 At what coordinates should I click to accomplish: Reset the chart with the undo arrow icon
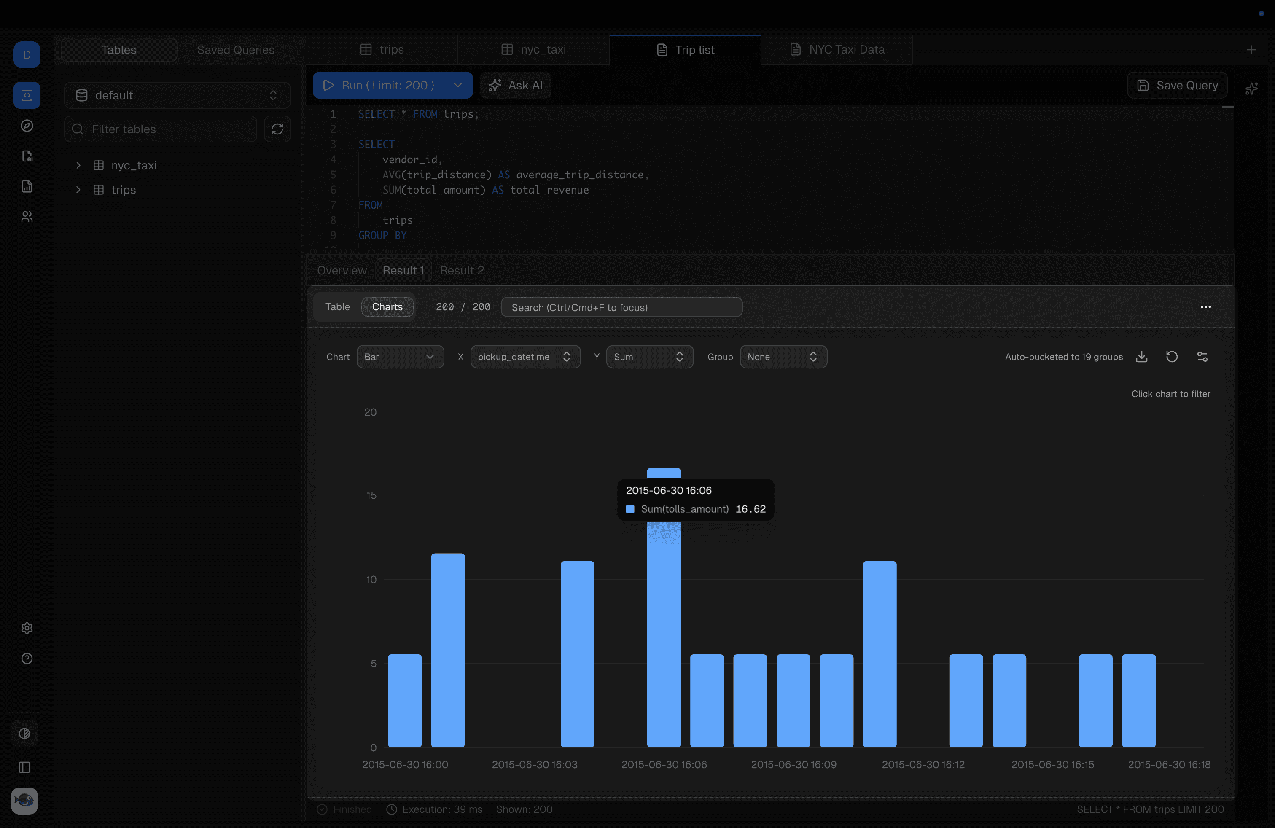click(x=1172, y=357)
